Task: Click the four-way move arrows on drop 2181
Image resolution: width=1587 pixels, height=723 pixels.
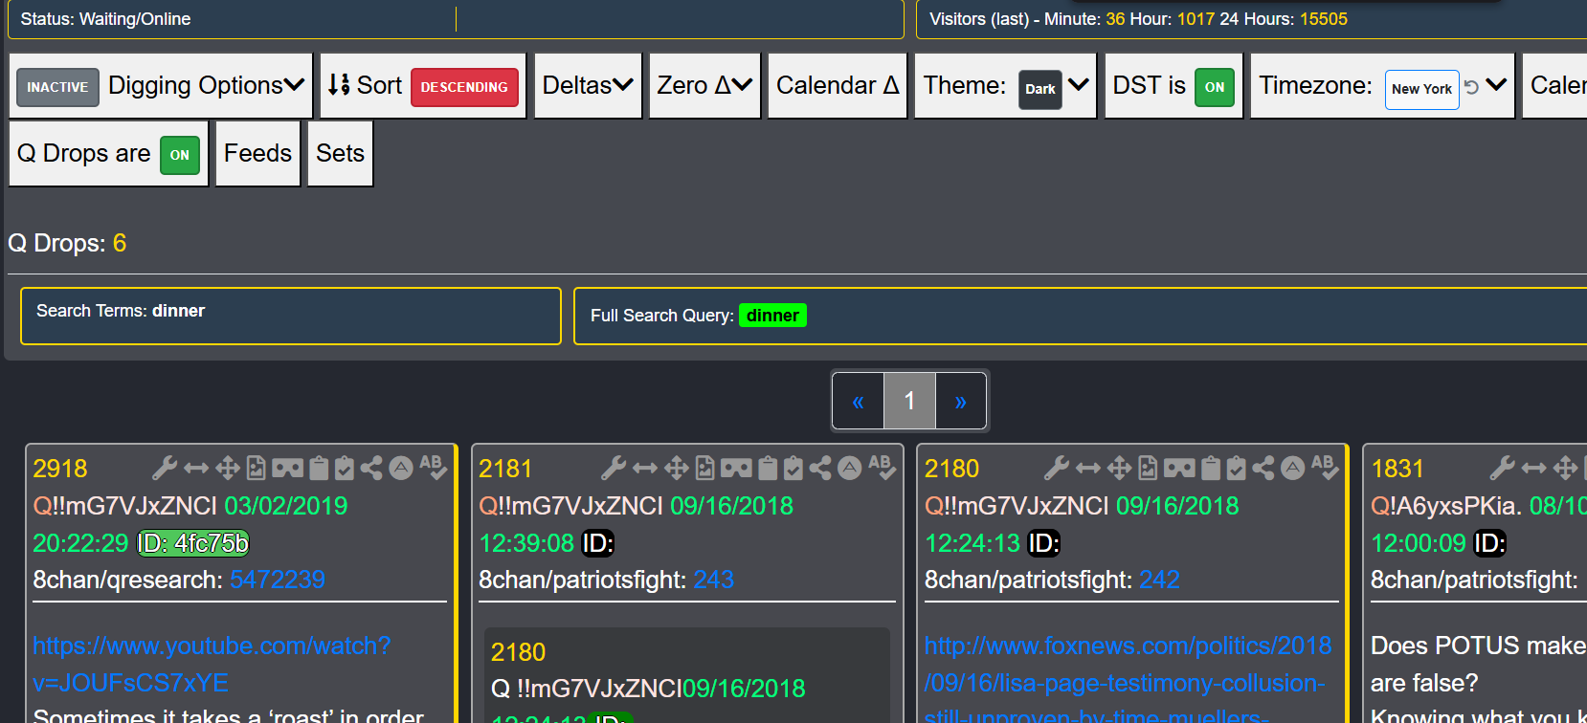Action: click(676, 468)
